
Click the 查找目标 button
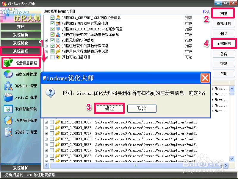pyautogui.click(x=224, y=24)
